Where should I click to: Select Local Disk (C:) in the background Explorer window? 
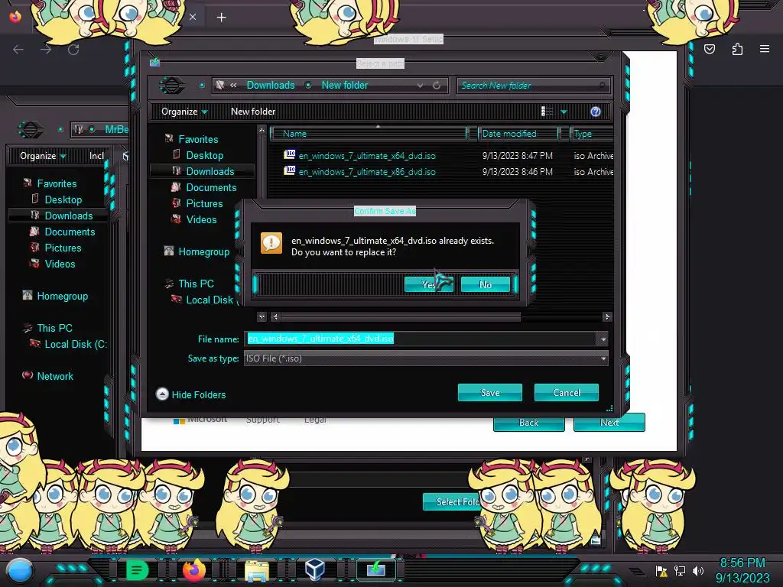[x=75, y=344]
